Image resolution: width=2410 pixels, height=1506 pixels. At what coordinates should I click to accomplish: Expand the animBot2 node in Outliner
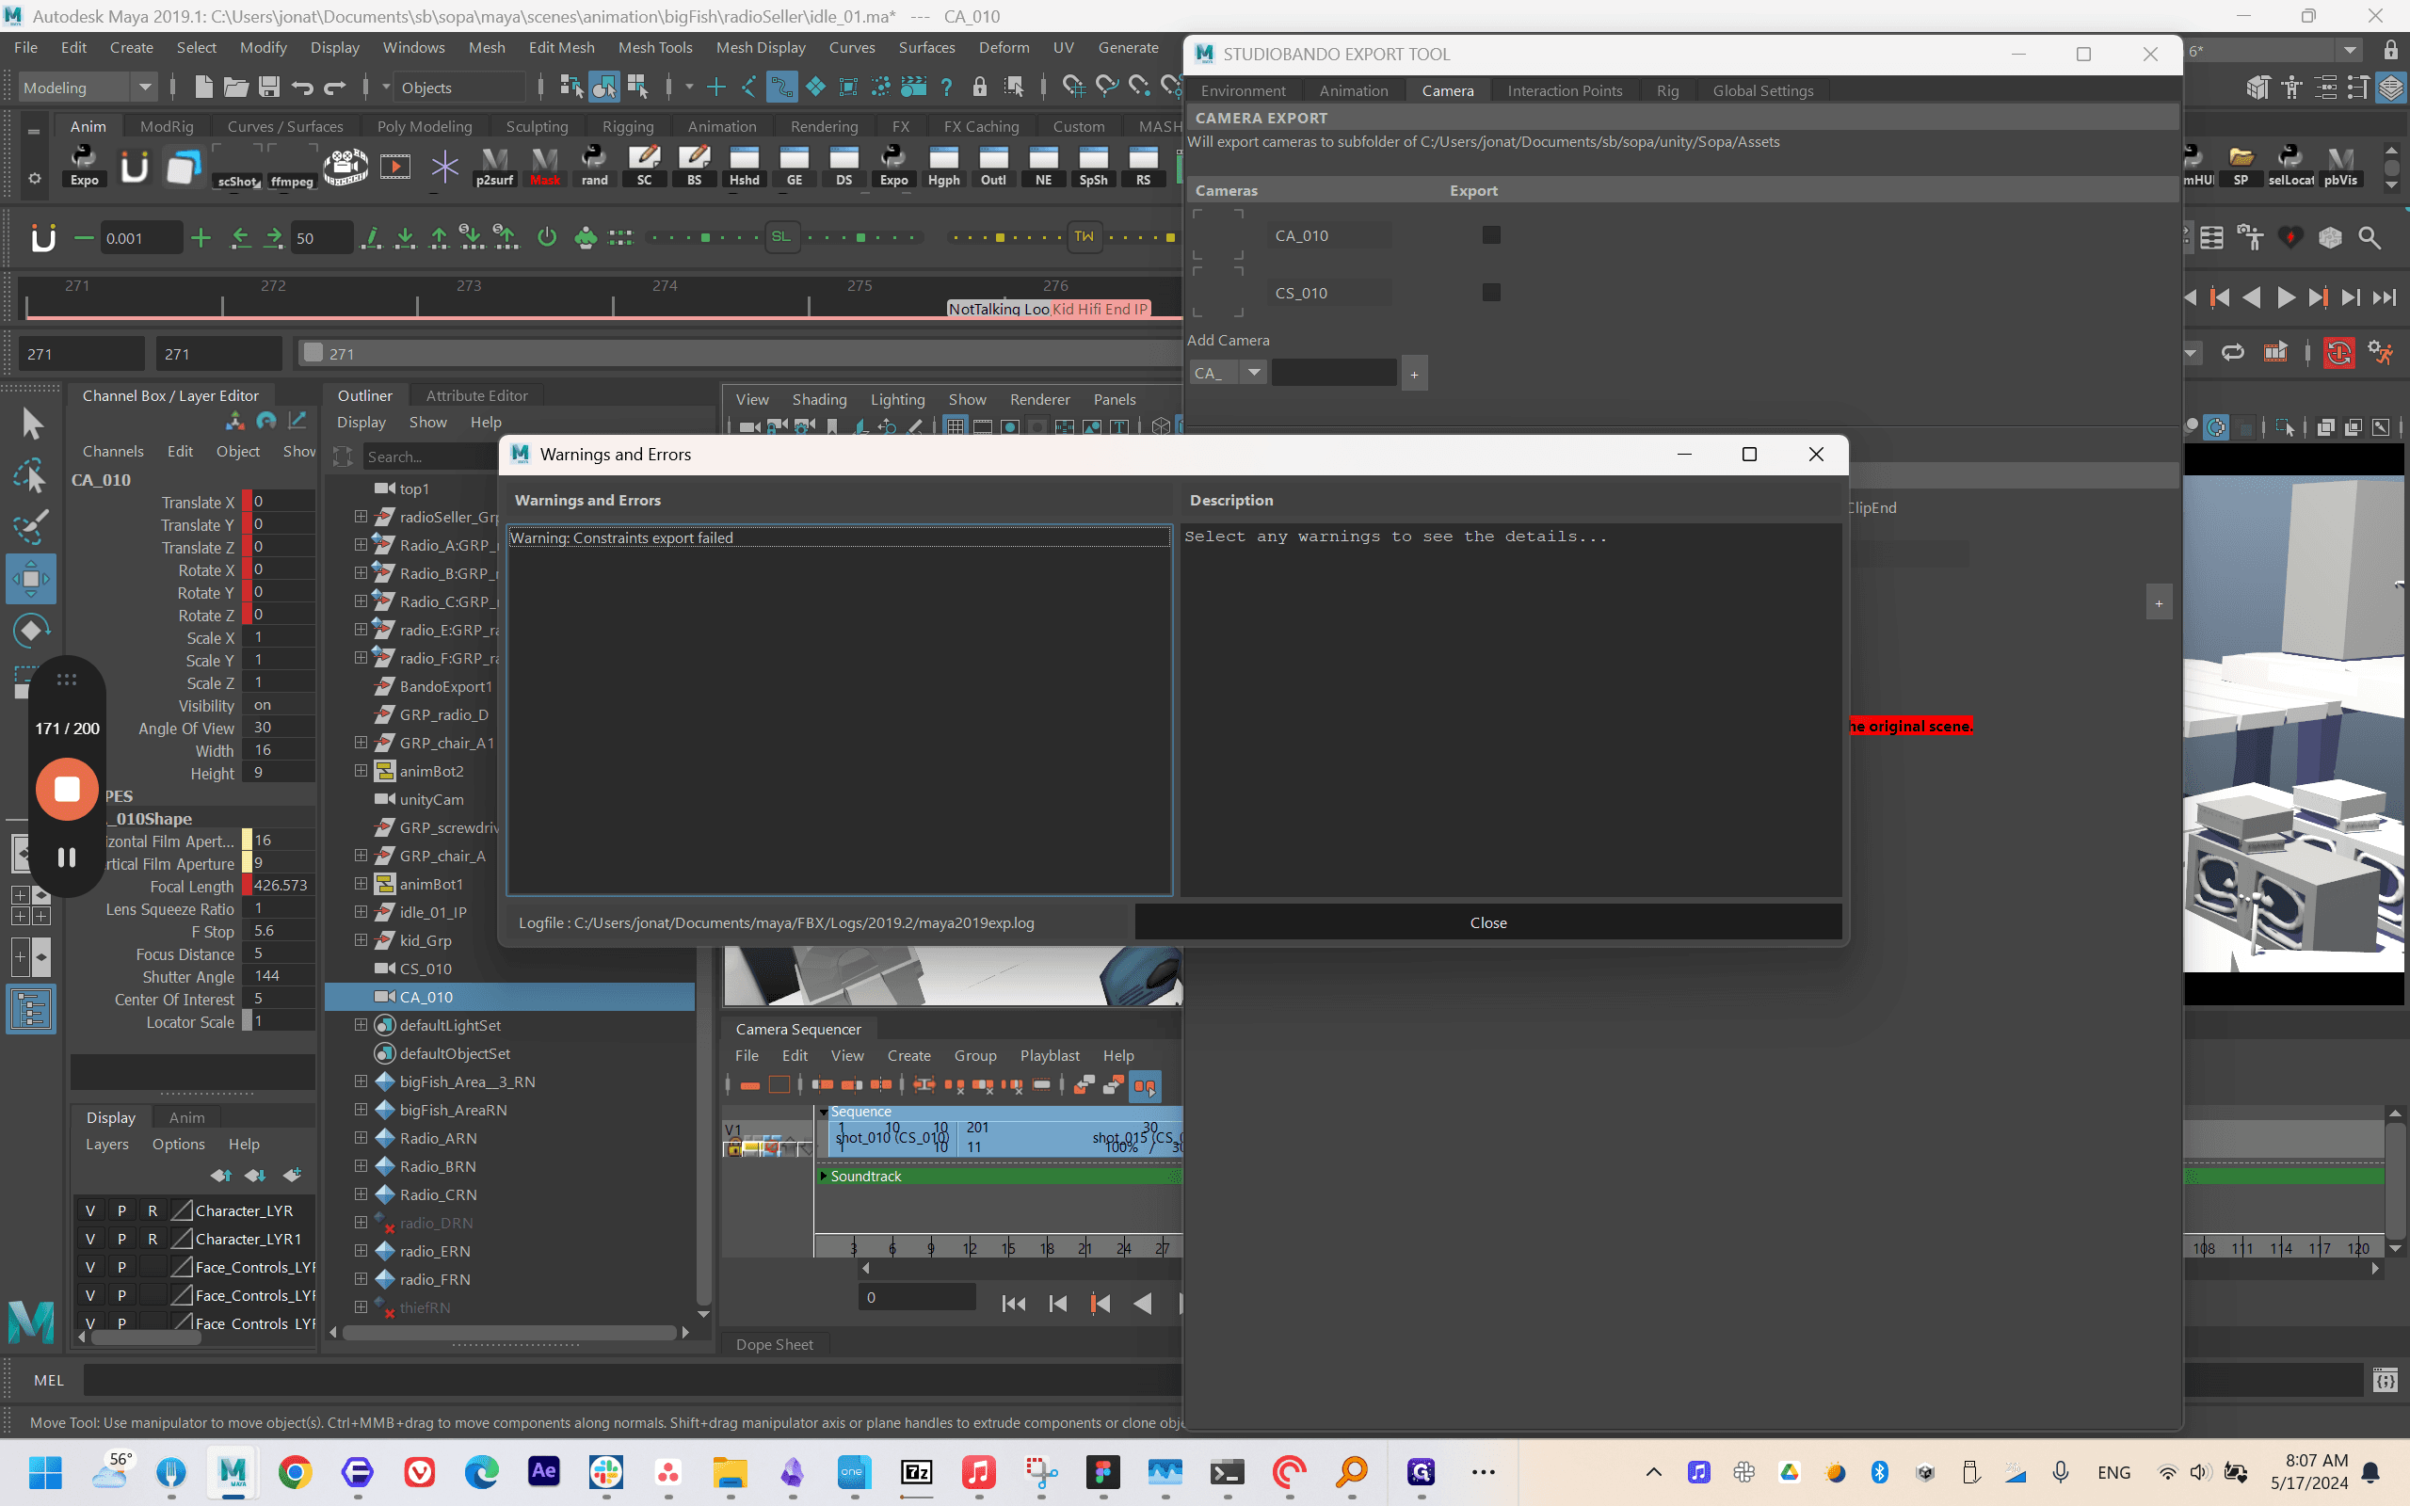361,771
